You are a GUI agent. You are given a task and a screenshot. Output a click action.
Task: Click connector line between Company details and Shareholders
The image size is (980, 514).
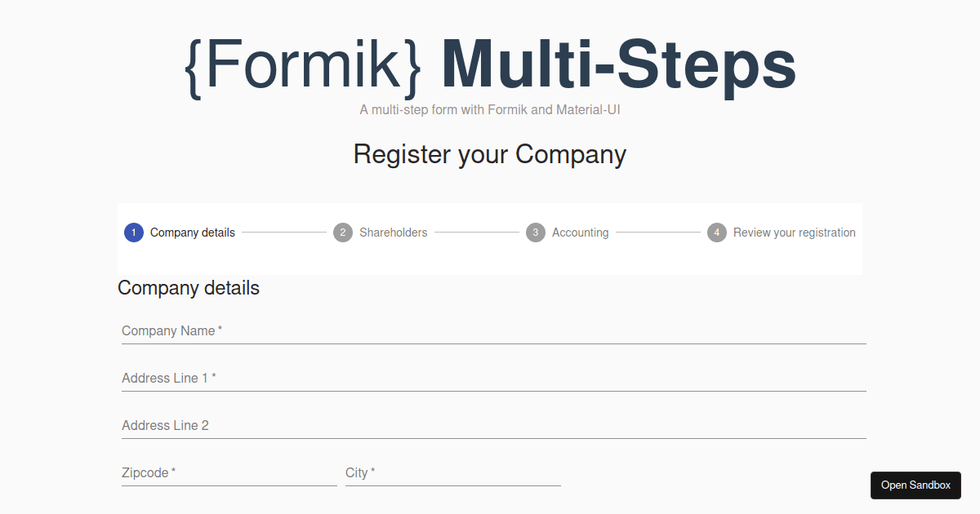click(x=284, y=233)
